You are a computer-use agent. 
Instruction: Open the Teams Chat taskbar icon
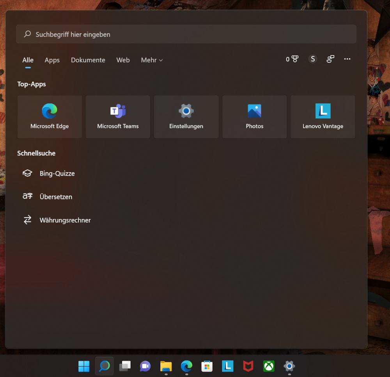click(145, 366)
